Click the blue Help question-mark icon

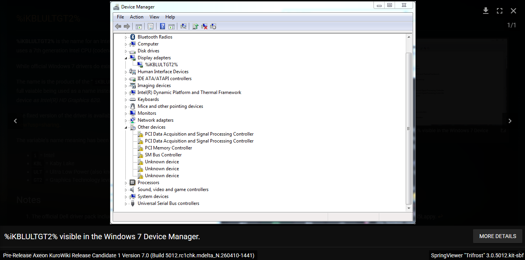click(163, 26)
